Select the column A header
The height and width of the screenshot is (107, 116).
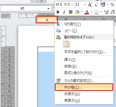point(47,20)
